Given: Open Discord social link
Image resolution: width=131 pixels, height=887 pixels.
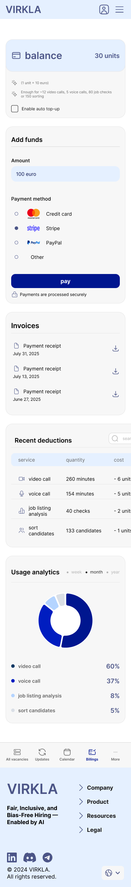Looking at the screenshot, I should point(30,857).
